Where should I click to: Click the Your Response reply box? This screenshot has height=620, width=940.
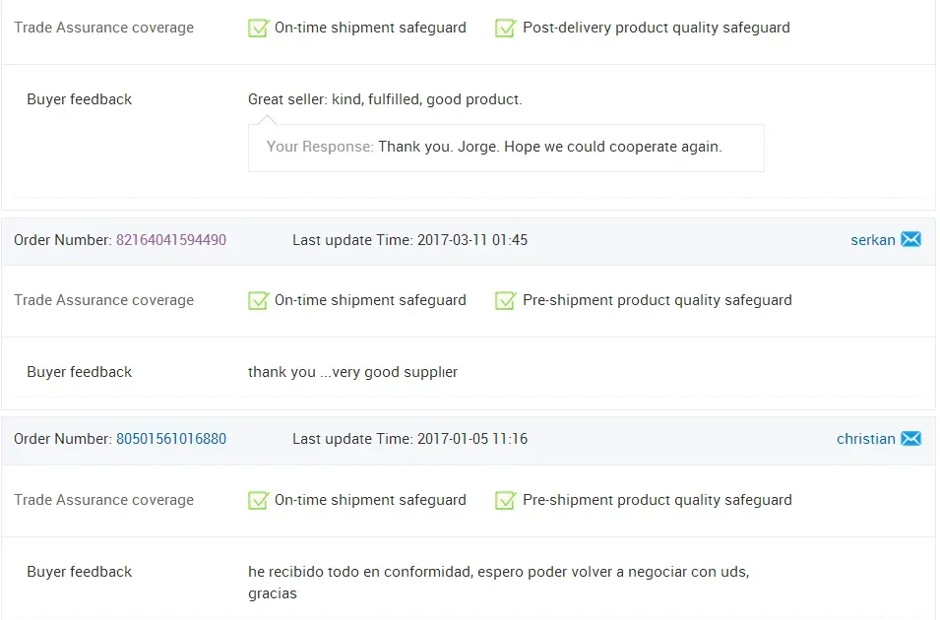click(x=506, y=148)
